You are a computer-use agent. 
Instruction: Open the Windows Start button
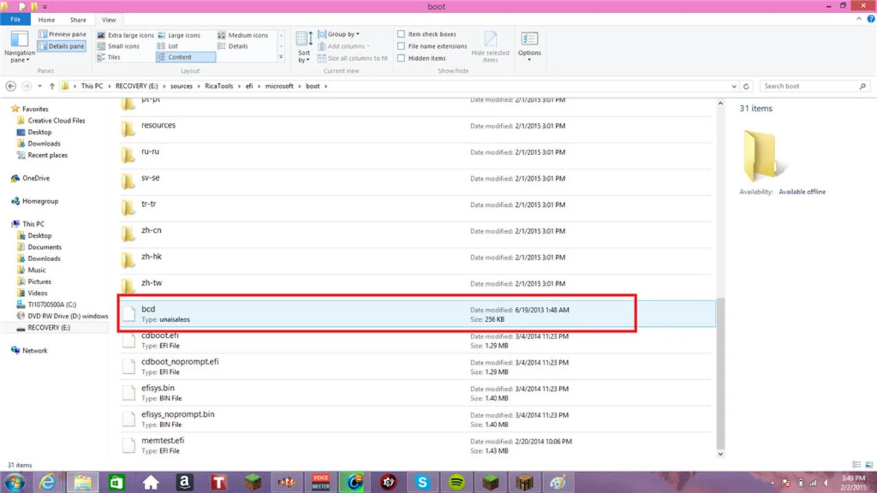15,481
